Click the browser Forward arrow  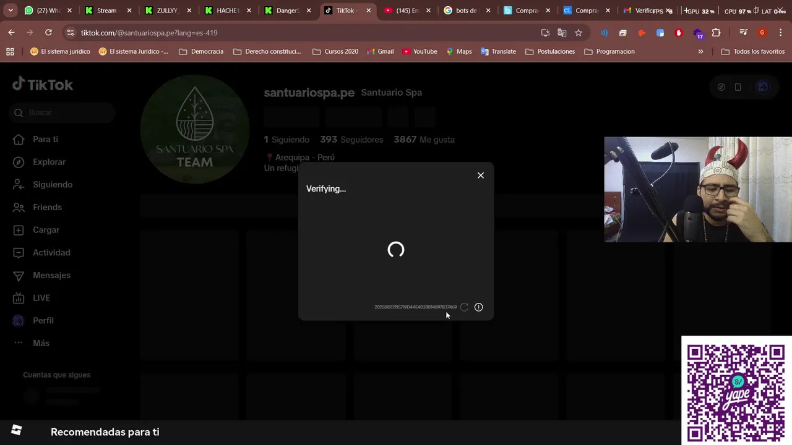click(30, 33)
